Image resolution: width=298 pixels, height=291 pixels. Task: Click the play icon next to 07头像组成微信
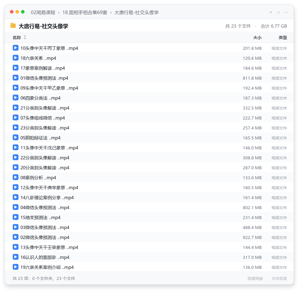pos(15,118)
